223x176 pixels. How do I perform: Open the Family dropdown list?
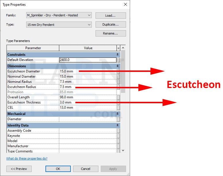pyautogui.click(x=89, y=15)
